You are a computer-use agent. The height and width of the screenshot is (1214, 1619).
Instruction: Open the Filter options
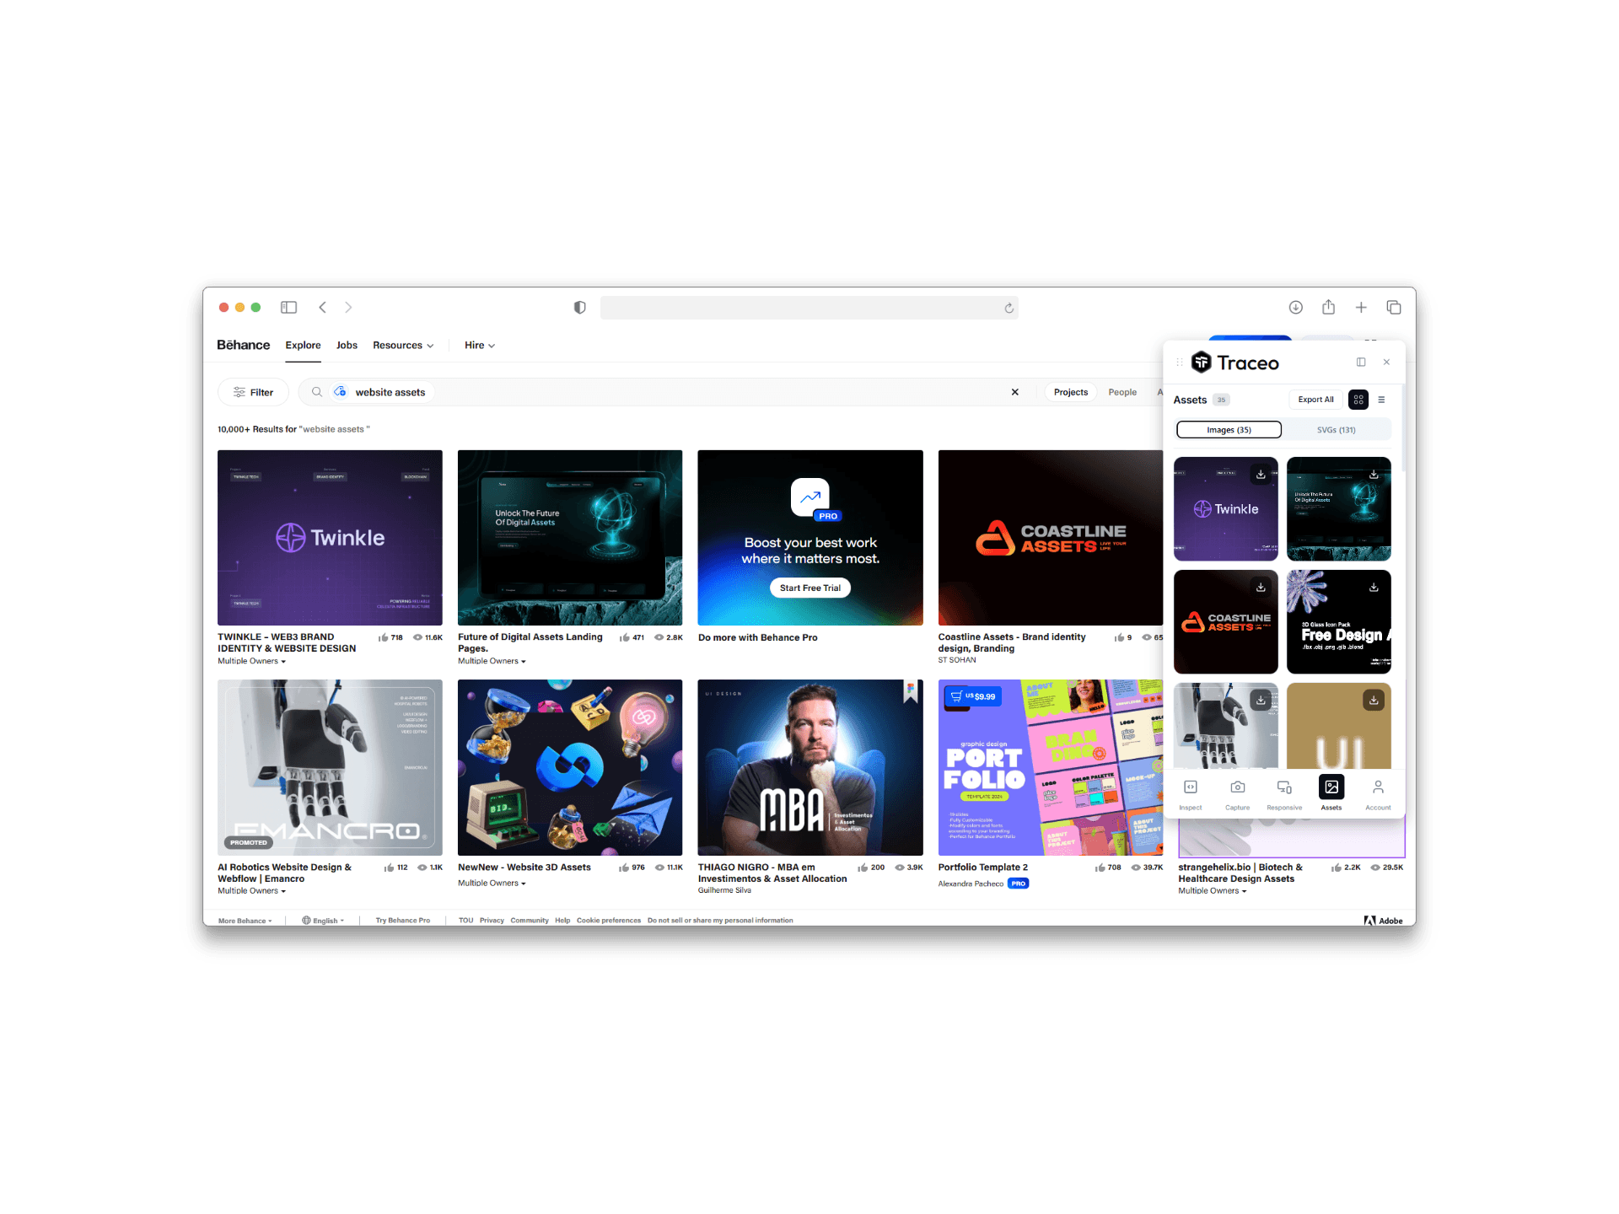coord(253,392)
